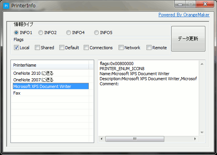Close the PrinterInfo window
This screenshot has height=155, width=217.
205,4
